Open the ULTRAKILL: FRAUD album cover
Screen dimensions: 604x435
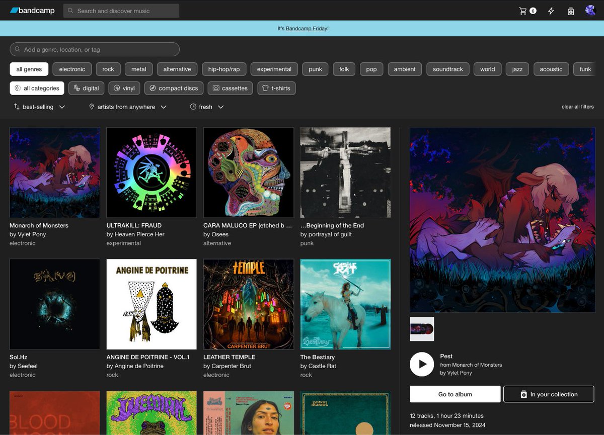click(x=152, y=172)
